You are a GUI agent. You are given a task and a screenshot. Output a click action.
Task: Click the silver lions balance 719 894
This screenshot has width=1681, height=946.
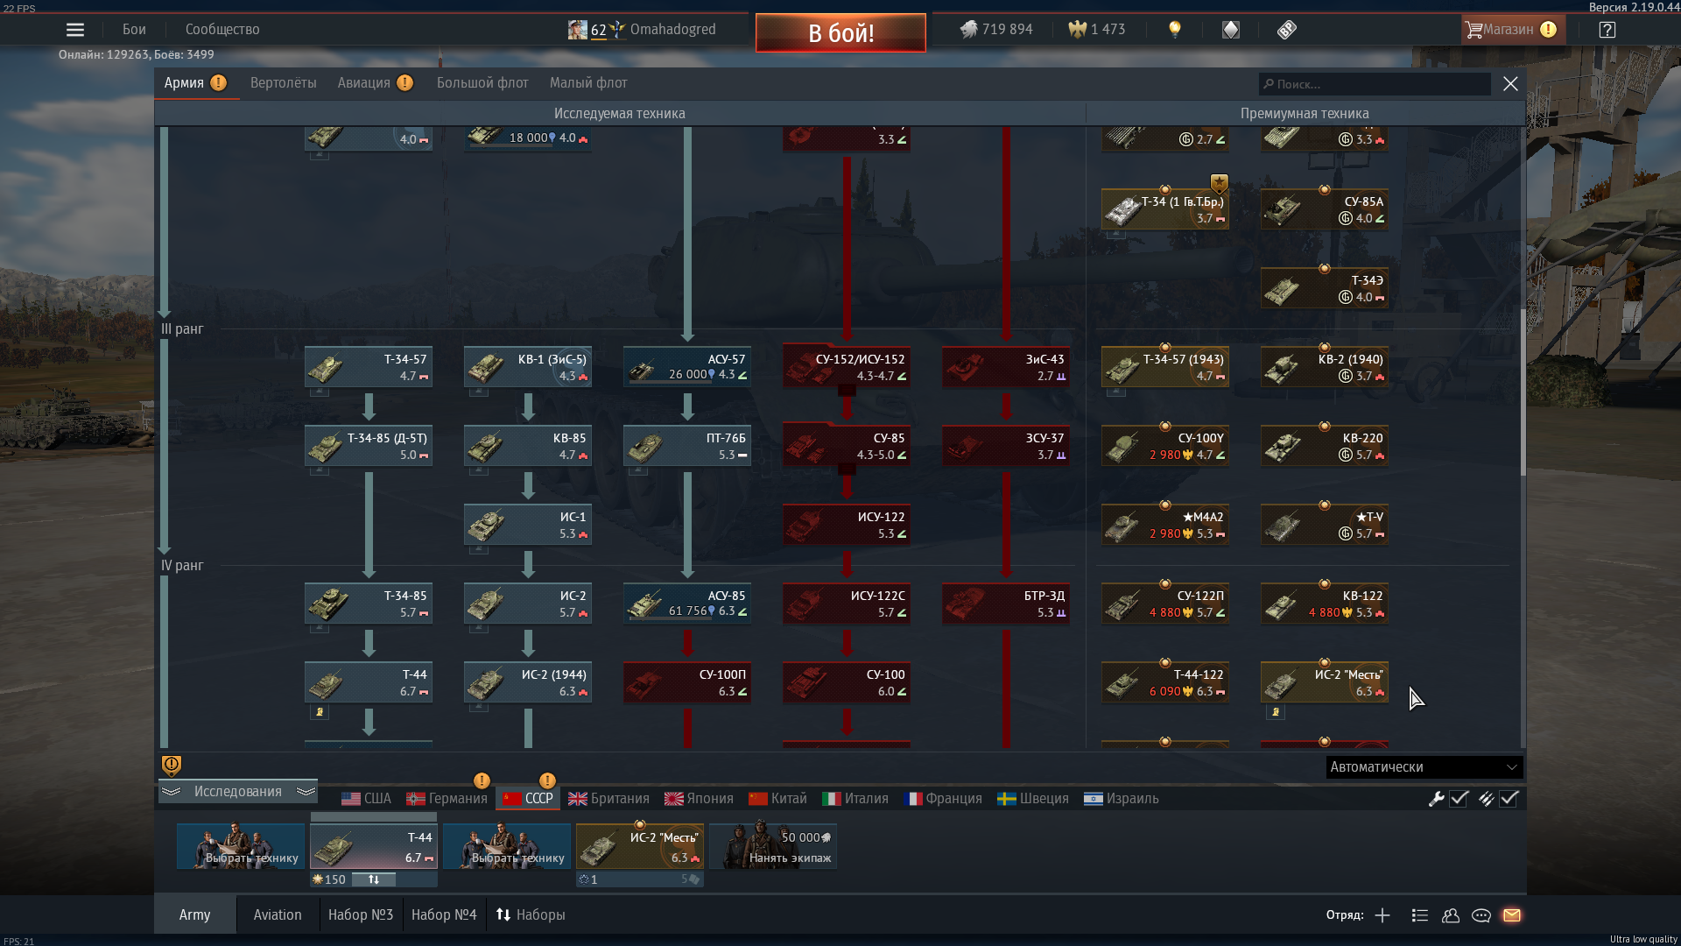[996, 30]
